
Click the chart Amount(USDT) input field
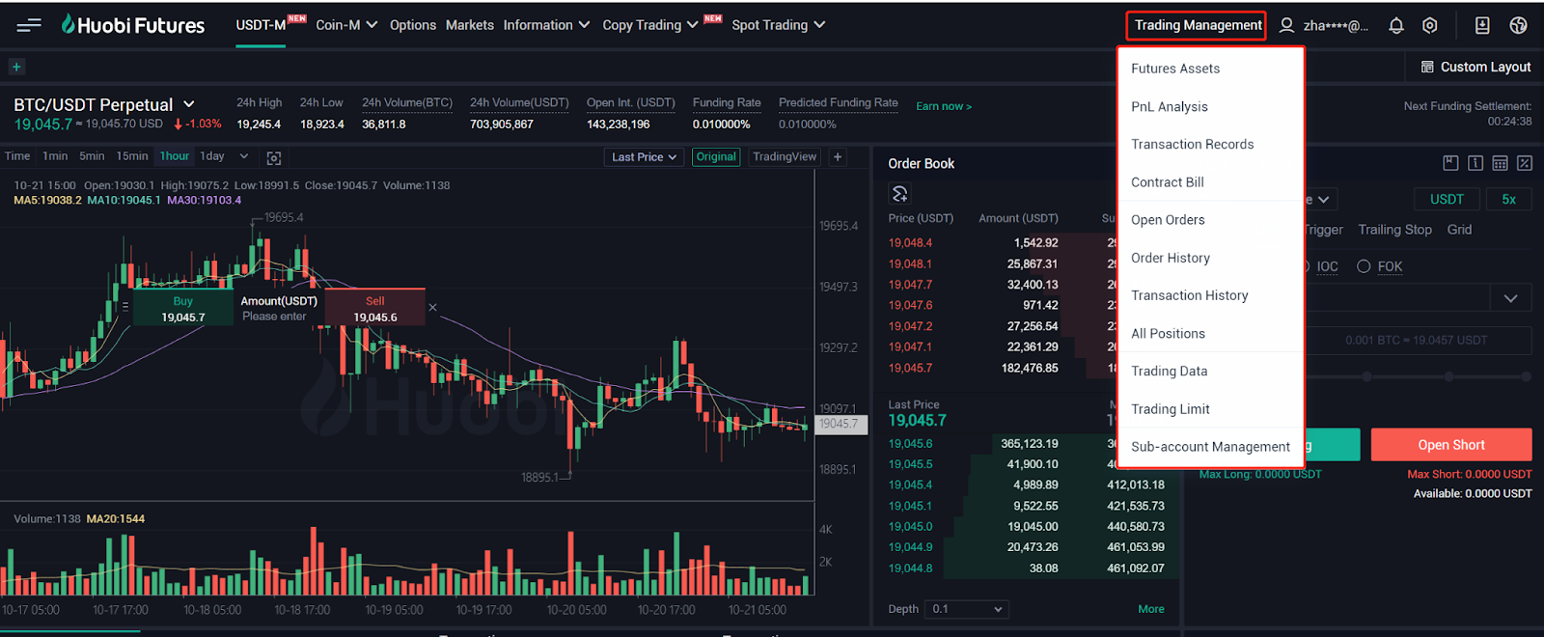click(279, 309)
